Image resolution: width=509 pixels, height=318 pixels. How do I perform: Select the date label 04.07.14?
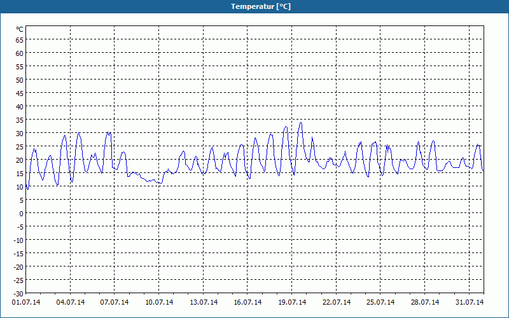[71, 302]
